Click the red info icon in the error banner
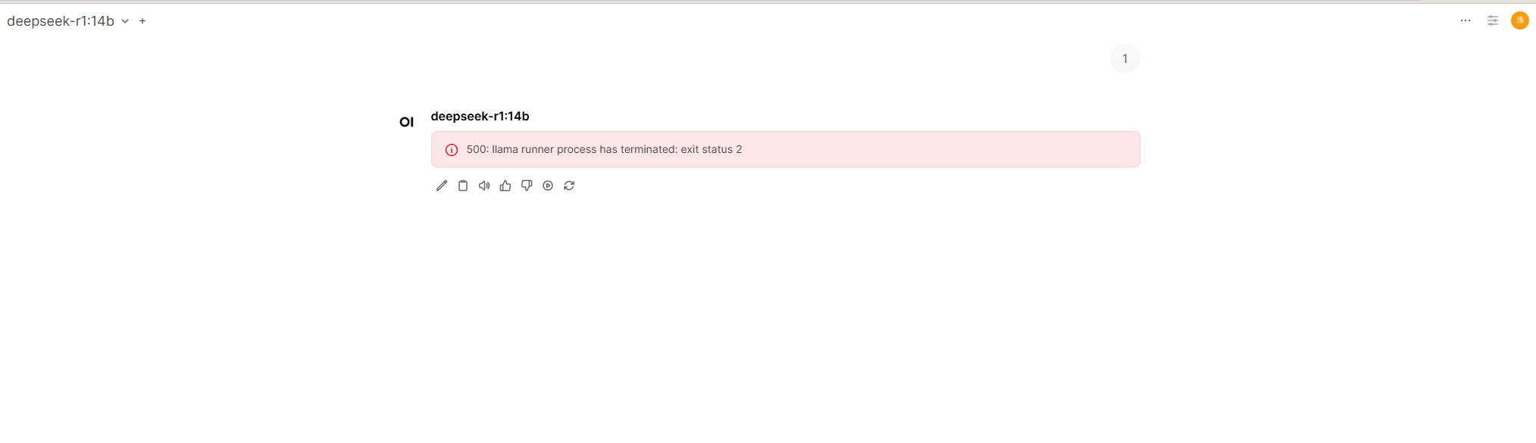This screenshot has width=1536, height=443. [x=452, y=150]
